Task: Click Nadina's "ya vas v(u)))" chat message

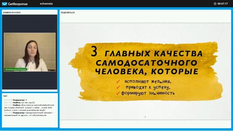Action: 19,103
